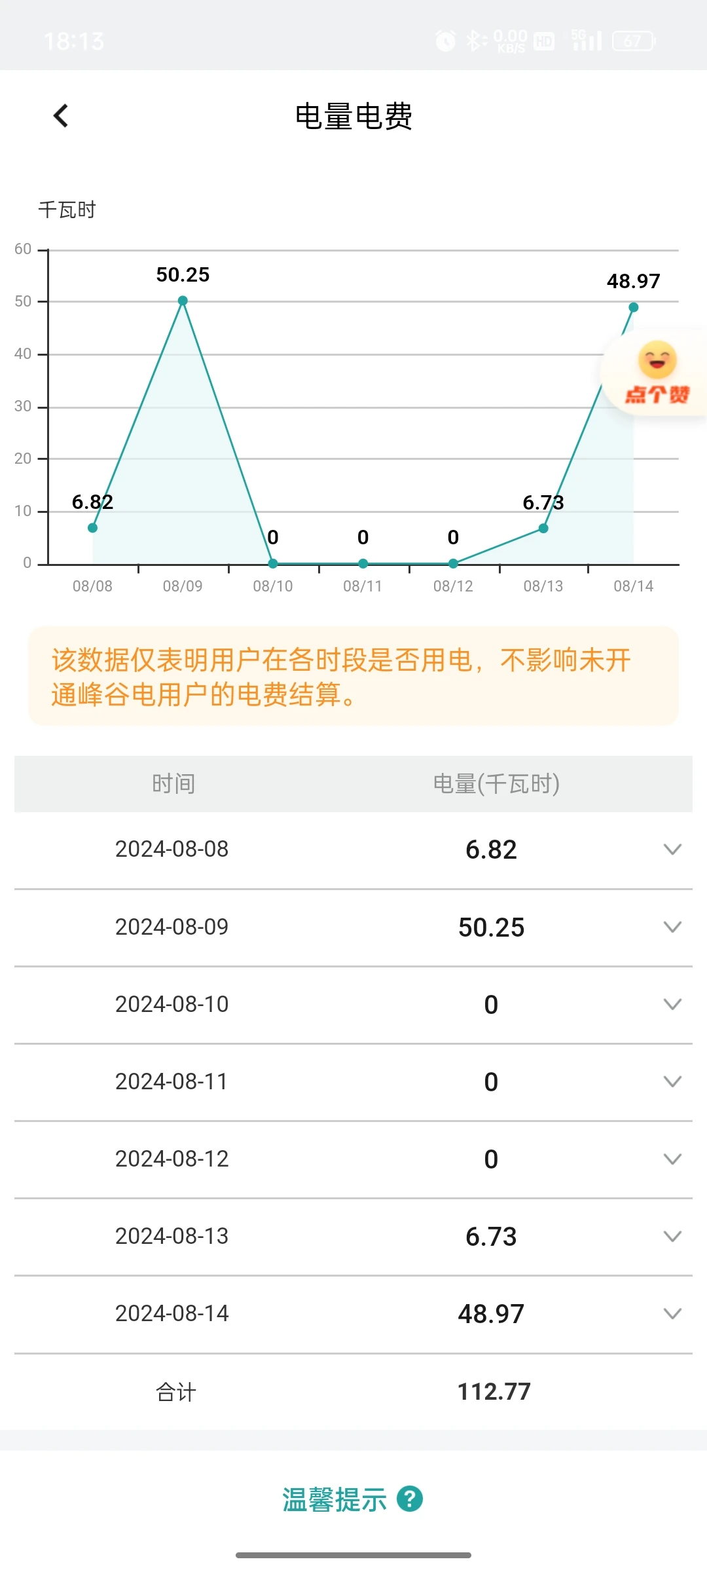707x1572 pixels.
Task: Tap the 6.73 chart point for 08/13
Action: [543, 528]
